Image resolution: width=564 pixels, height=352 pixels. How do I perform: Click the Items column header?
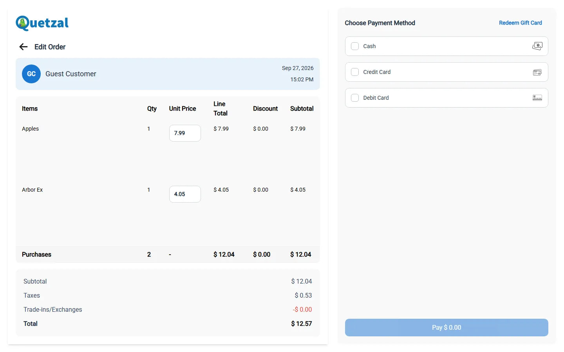[30, 109]
